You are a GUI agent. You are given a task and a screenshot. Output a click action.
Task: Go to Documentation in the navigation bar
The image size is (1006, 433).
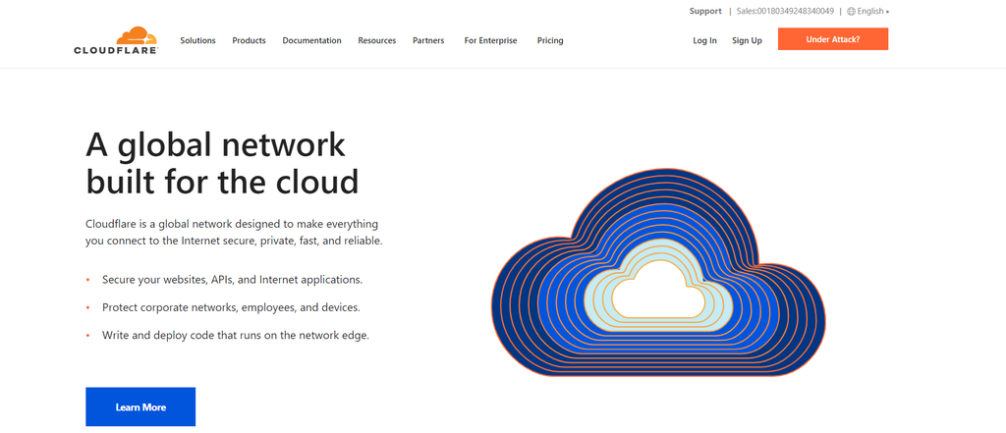[x=311, y=41]
